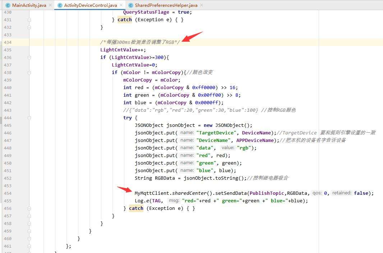The width and height of the screenshot is (383, 253).
Task: Click the fold marker at line 431
Action: (29, 20)
